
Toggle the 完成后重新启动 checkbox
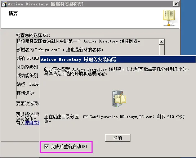46,146
